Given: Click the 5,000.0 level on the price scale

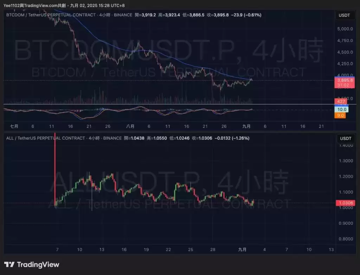Looking at the screenshot, I should tap(345, 29).
